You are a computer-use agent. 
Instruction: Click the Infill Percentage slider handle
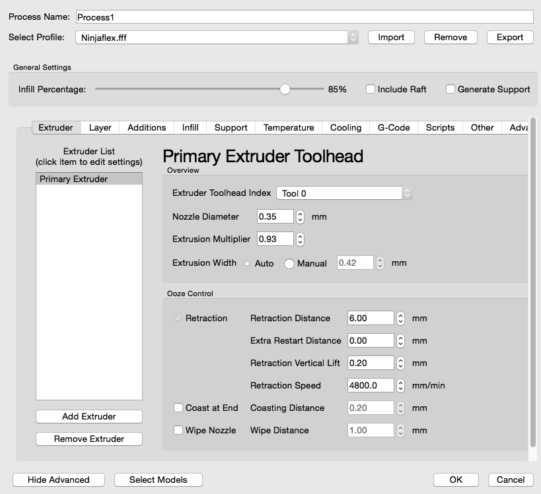tap(285, 89)
